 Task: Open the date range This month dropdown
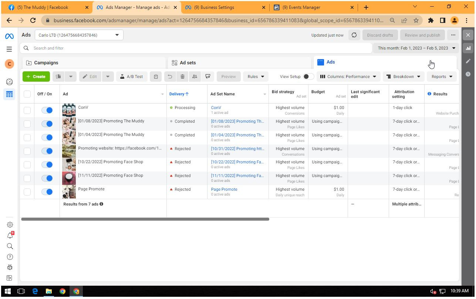click(416, 48)
